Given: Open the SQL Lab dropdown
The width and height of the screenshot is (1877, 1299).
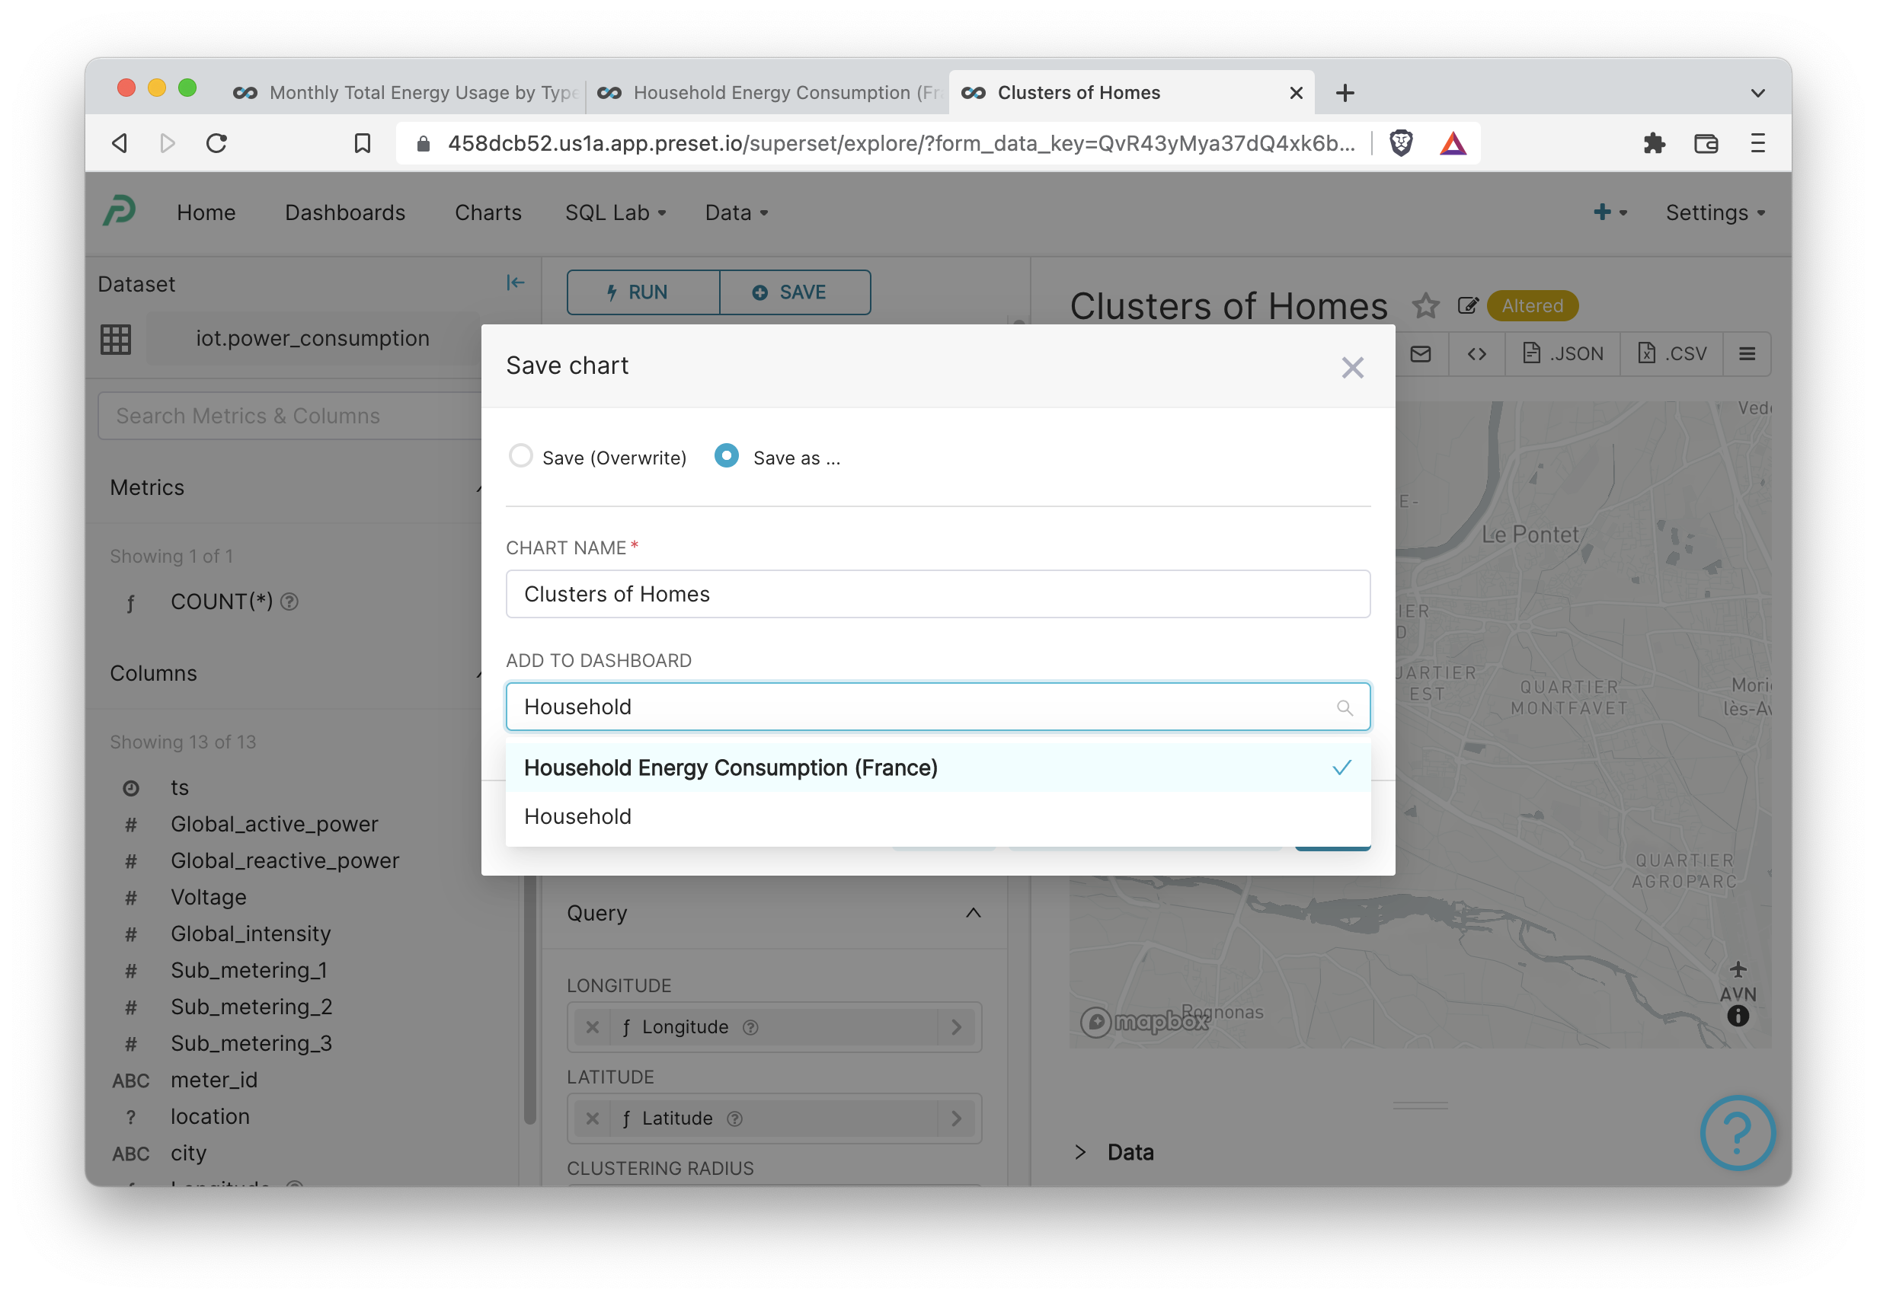Looking at the screenshot, I should click(x=615, y=212).
